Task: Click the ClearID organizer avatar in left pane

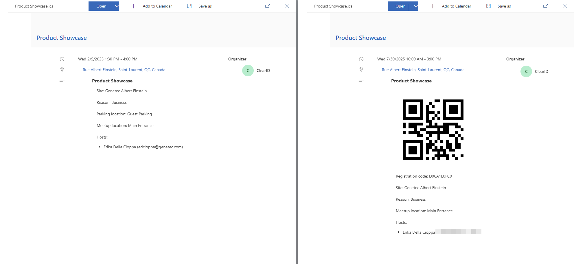Action: click(x=248, y=71)
